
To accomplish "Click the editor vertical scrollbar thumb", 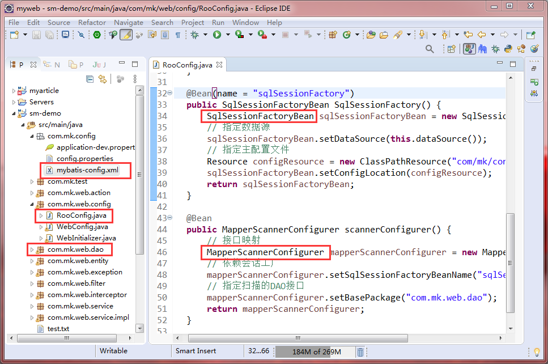I will 510,263.
